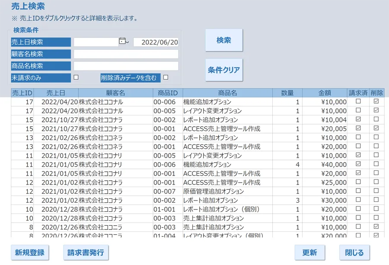Click the 請求書発行 button

pos(86,252)
